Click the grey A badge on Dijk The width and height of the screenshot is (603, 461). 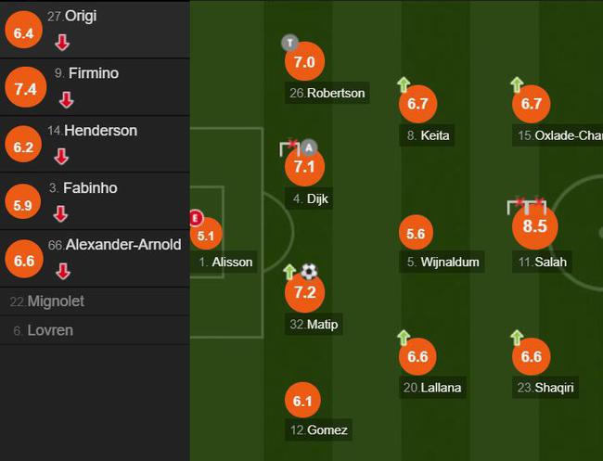(308, 147)
